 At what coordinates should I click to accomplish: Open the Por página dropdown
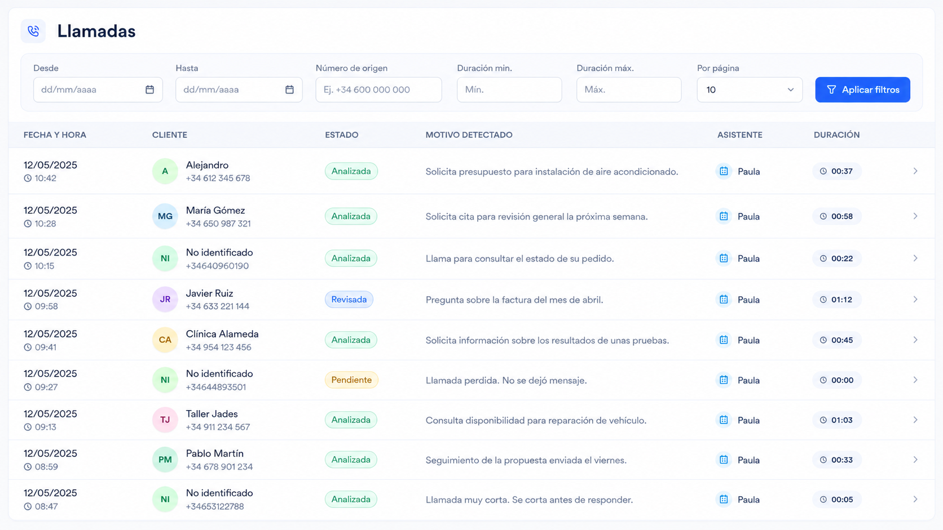coord(750,90)
